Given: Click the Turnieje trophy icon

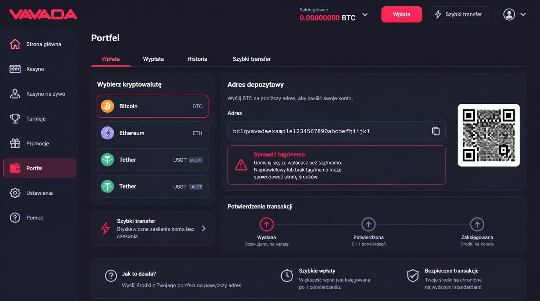Looking at the screenshot, I should point(15,118).
